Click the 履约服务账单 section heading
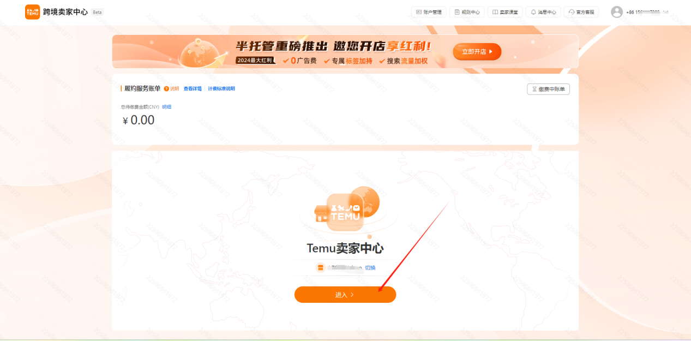The width and height of the screenshot is (691, 341). point(142,88)
